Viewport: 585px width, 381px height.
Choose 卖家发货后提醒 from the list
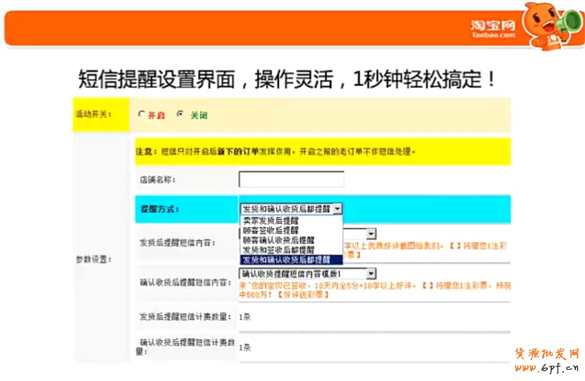point(270,220)
